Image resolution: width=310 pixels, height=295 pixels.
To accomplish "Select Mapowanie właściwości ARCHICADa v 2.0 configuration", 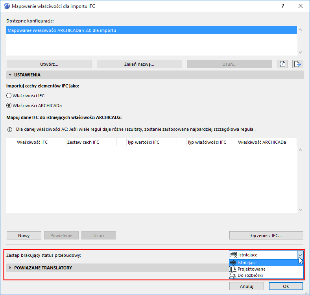I will coord(151,30).
